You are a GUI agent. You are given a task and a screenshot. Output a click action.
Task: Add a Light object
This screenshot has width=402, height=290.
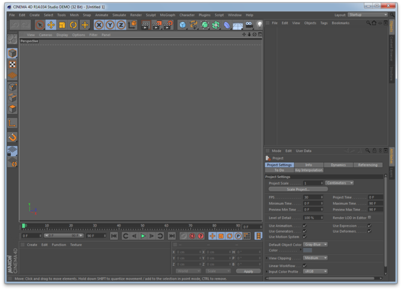(259, 25)
